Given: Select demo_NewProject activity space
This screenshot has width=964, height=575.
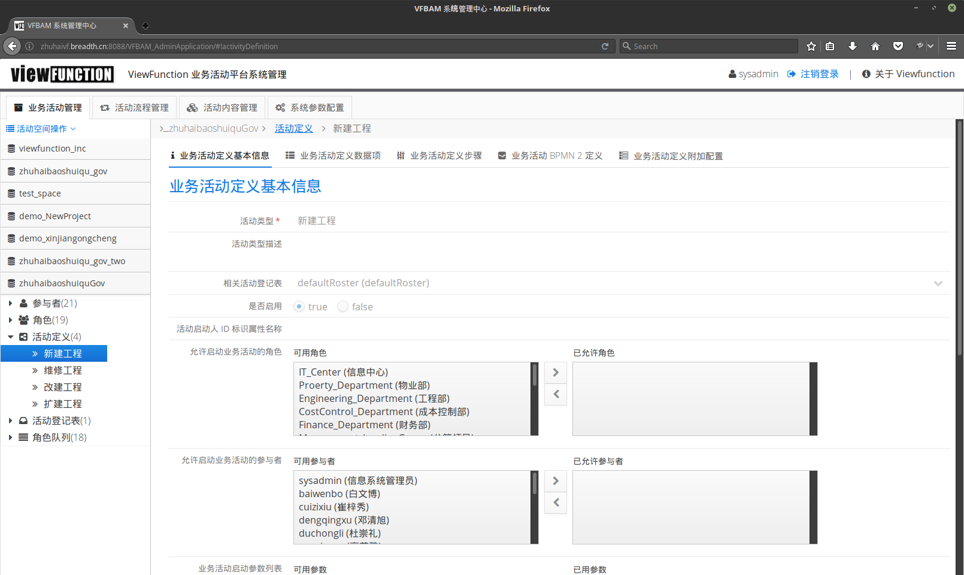Looking at the screenshot, I should 75,216.
